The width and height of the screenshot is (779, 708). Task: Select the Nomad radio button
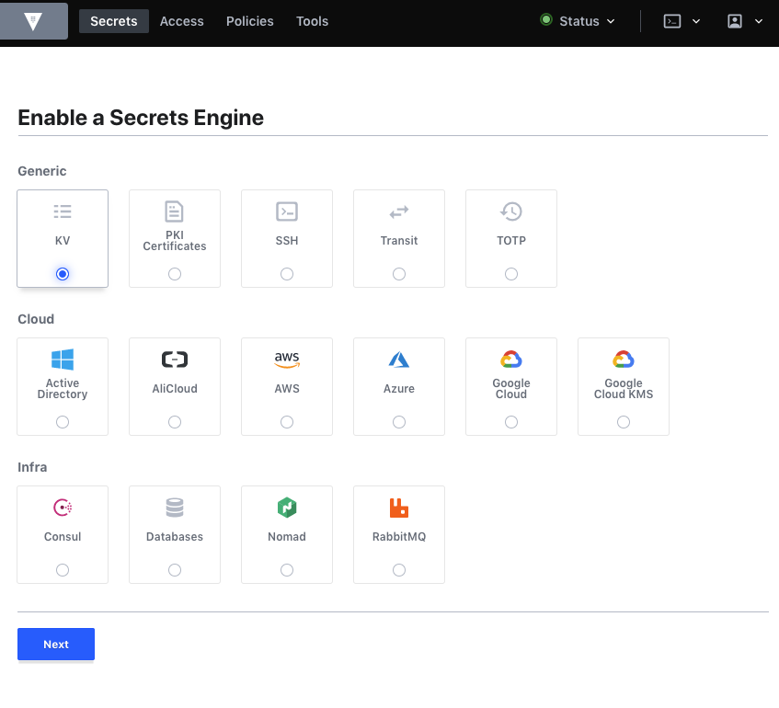click(x=287, y=570)
